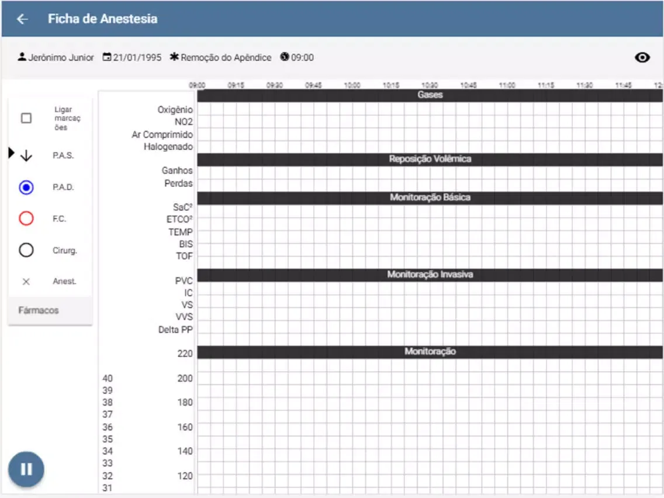Select the P.A.S. down-arrow marker icon
The width and height of the screenshot is (664, 498).
pyautogui.click(x=26, y=155)
